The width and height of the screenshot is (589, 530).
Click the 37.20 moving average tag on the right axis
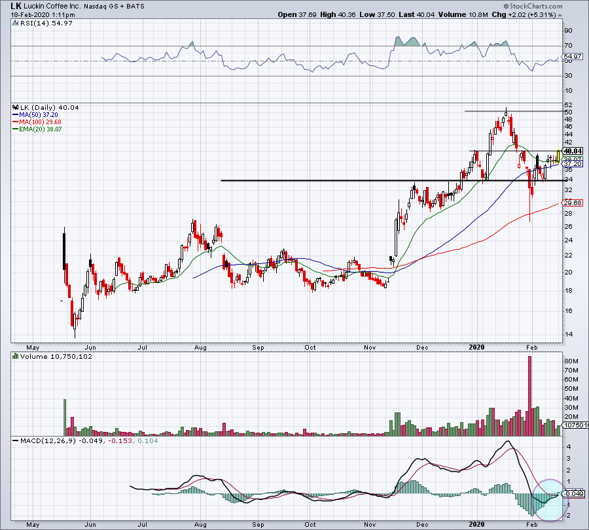[x=573, y=164]
